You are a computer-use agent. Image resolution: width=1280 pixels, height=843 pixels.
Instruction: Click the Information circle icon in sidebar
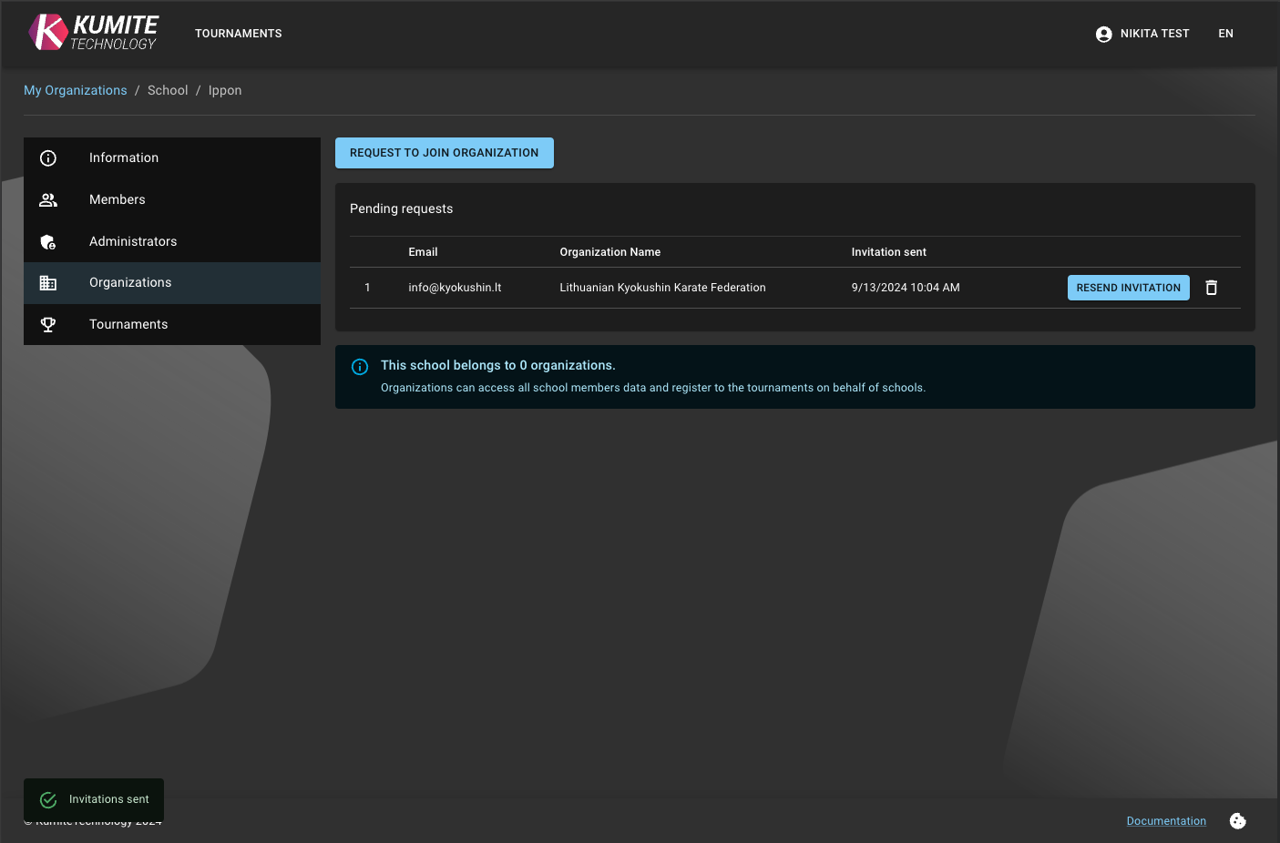pyautogui.click(x=48, y=158)
